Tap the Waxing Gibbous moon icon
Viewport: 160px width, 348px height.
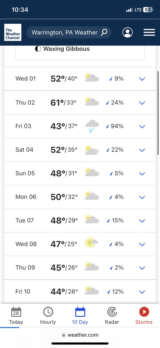coord(38,49)
